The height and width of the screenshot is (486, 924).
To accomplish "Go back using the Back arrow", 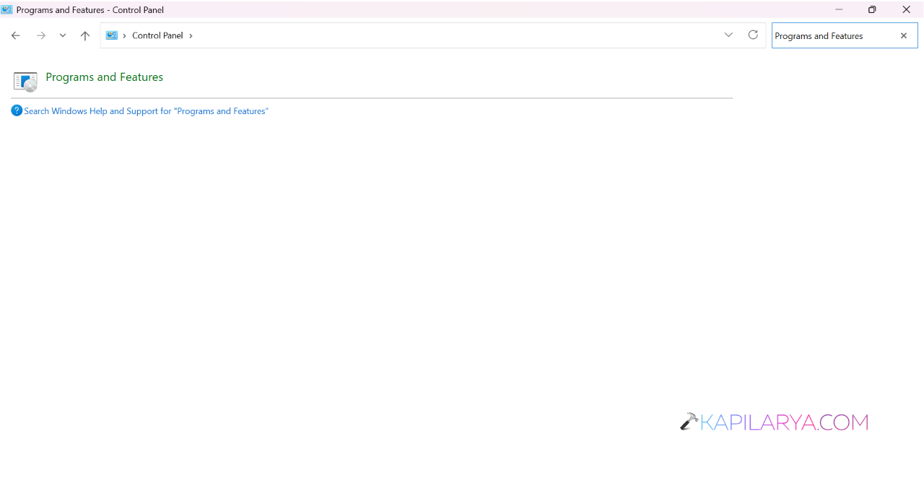I will pos(15,35).
